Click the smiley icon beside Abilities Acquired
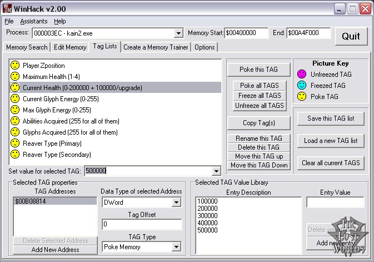The width and height of the screenshot is (374, 262). [x=15, y=121]
